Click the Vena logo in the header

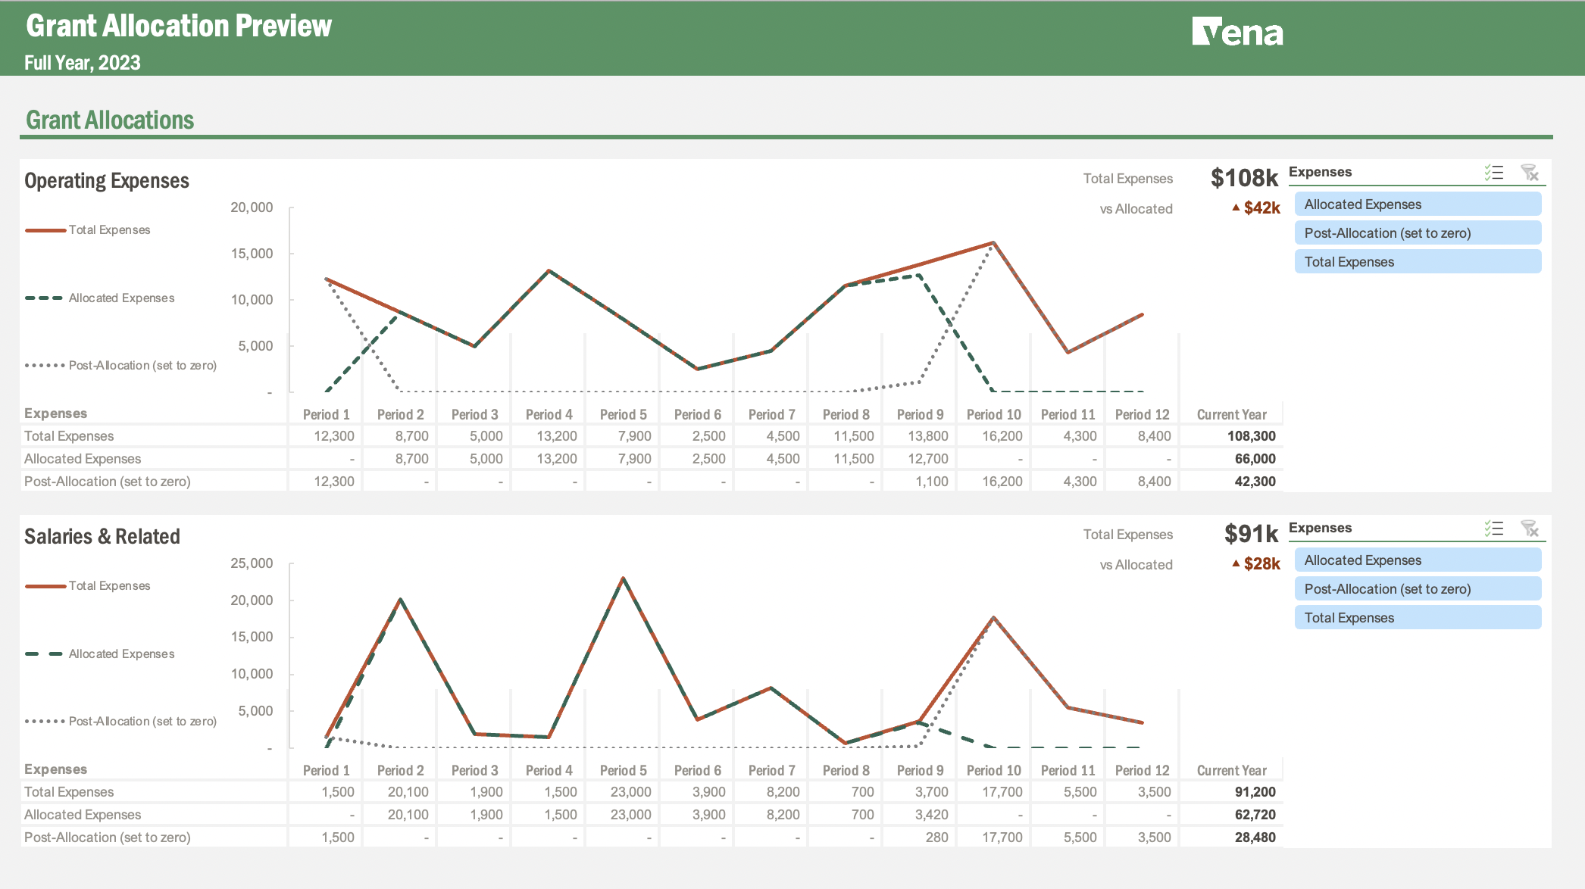coord(1237,32)
